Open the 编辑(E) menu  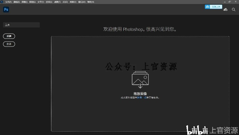pos(16,2)
